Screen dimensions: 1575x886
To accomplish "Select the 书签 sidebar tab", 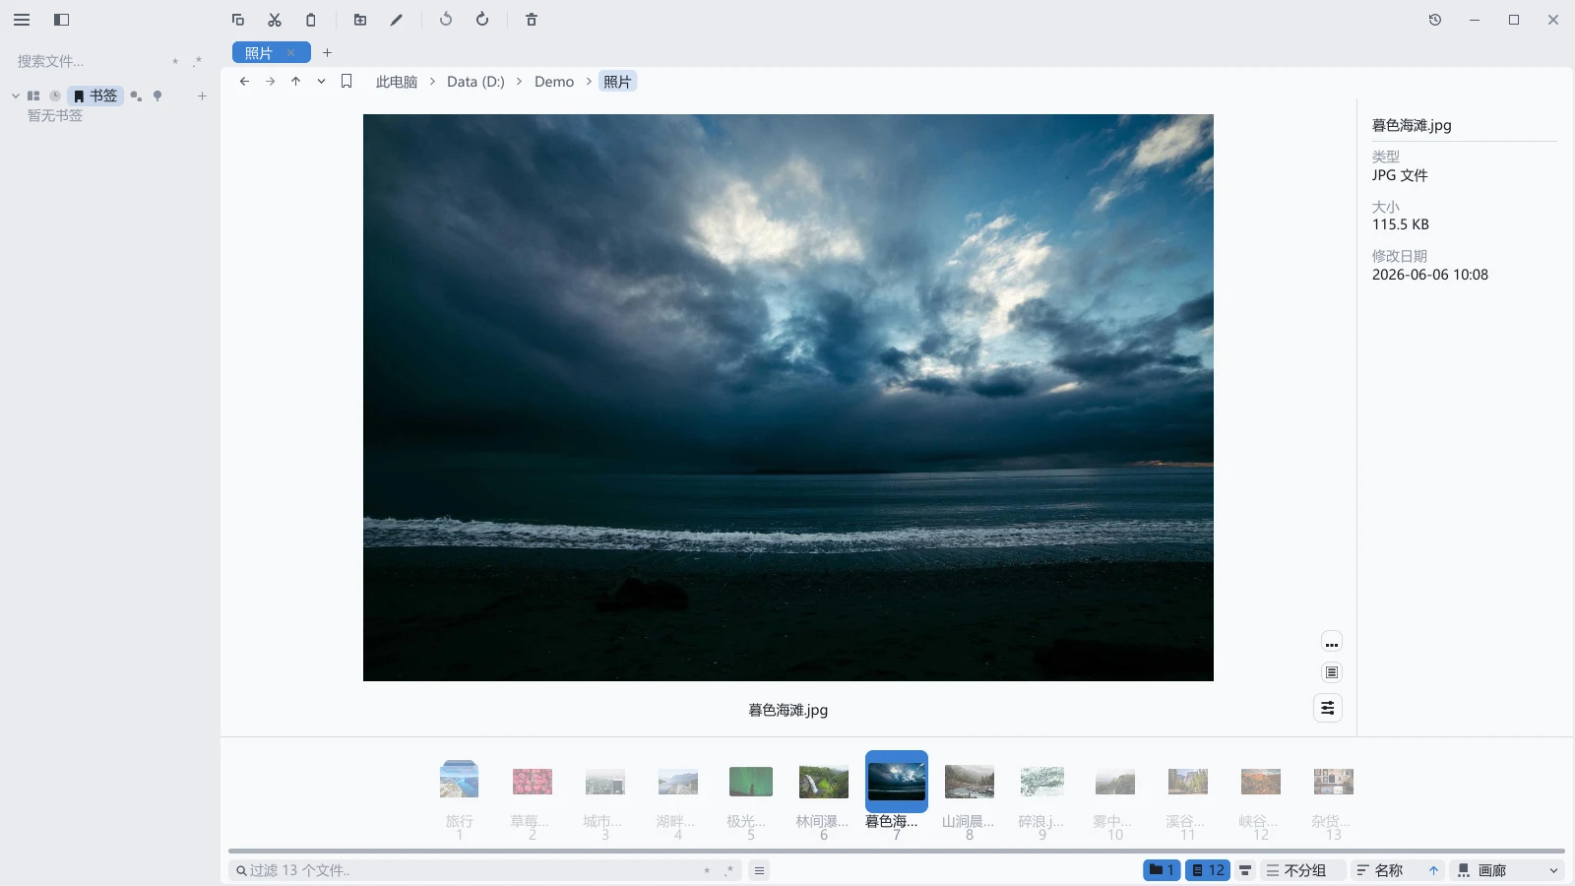I will coord(95,95).
